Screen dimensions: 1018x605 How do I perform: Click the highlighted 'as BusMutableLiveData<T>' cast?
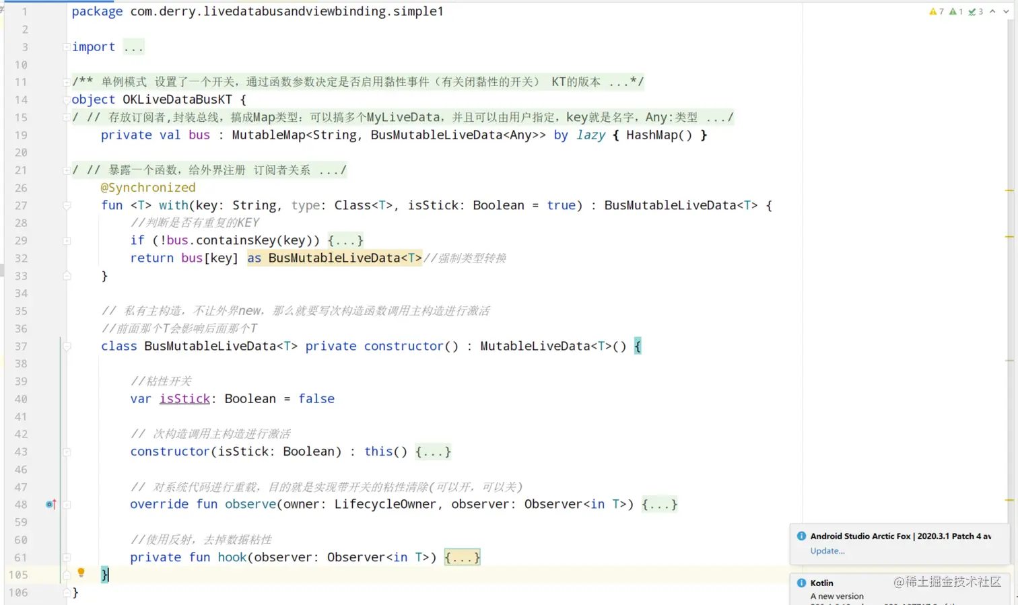(x=335, y=258)
